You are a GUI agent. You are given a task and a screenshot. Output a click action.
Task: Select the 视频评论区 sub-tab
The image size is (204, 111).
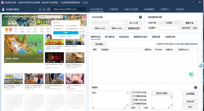coord(96,37)
